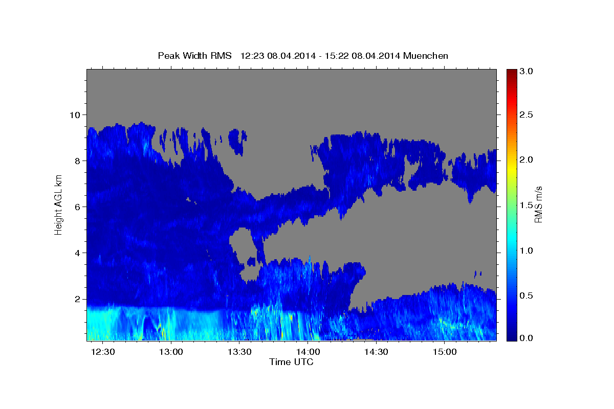
Task: Click the colorbar value 1.0
Action: pyautogui.click(x=526, y=251)
